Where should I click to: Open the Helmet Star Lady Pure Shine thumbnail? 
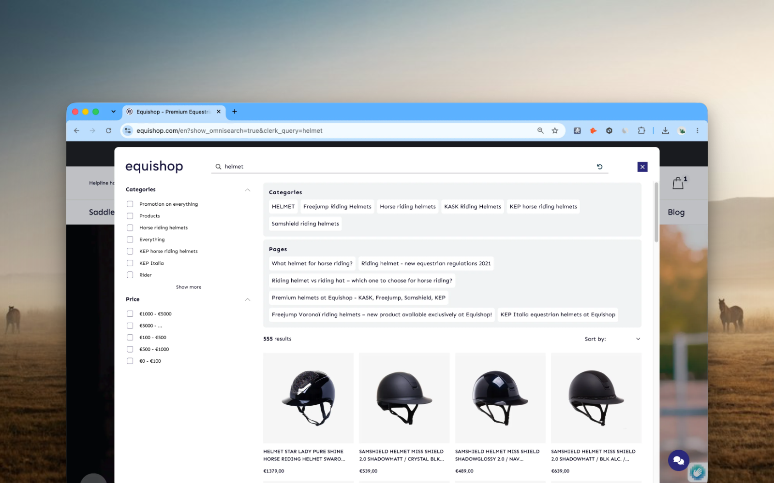pos(308,398)
